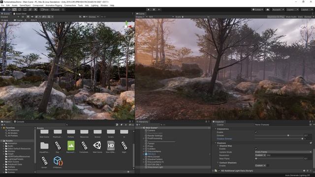Open the Resolution Custom dropdown

pos(260,155)
